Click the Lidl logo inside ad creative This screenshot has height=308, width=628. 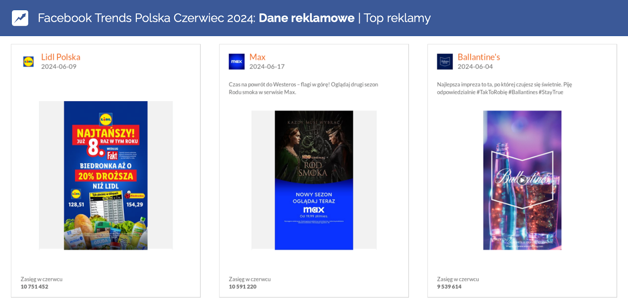pos(106,119)
